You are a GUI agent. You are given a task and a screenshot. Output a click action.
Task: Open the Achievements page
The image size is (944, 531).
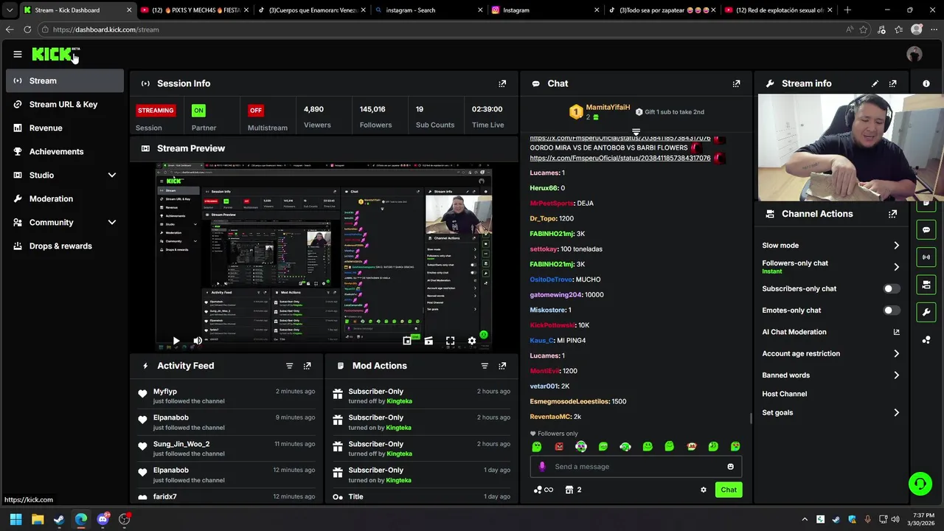coord(65,152)
